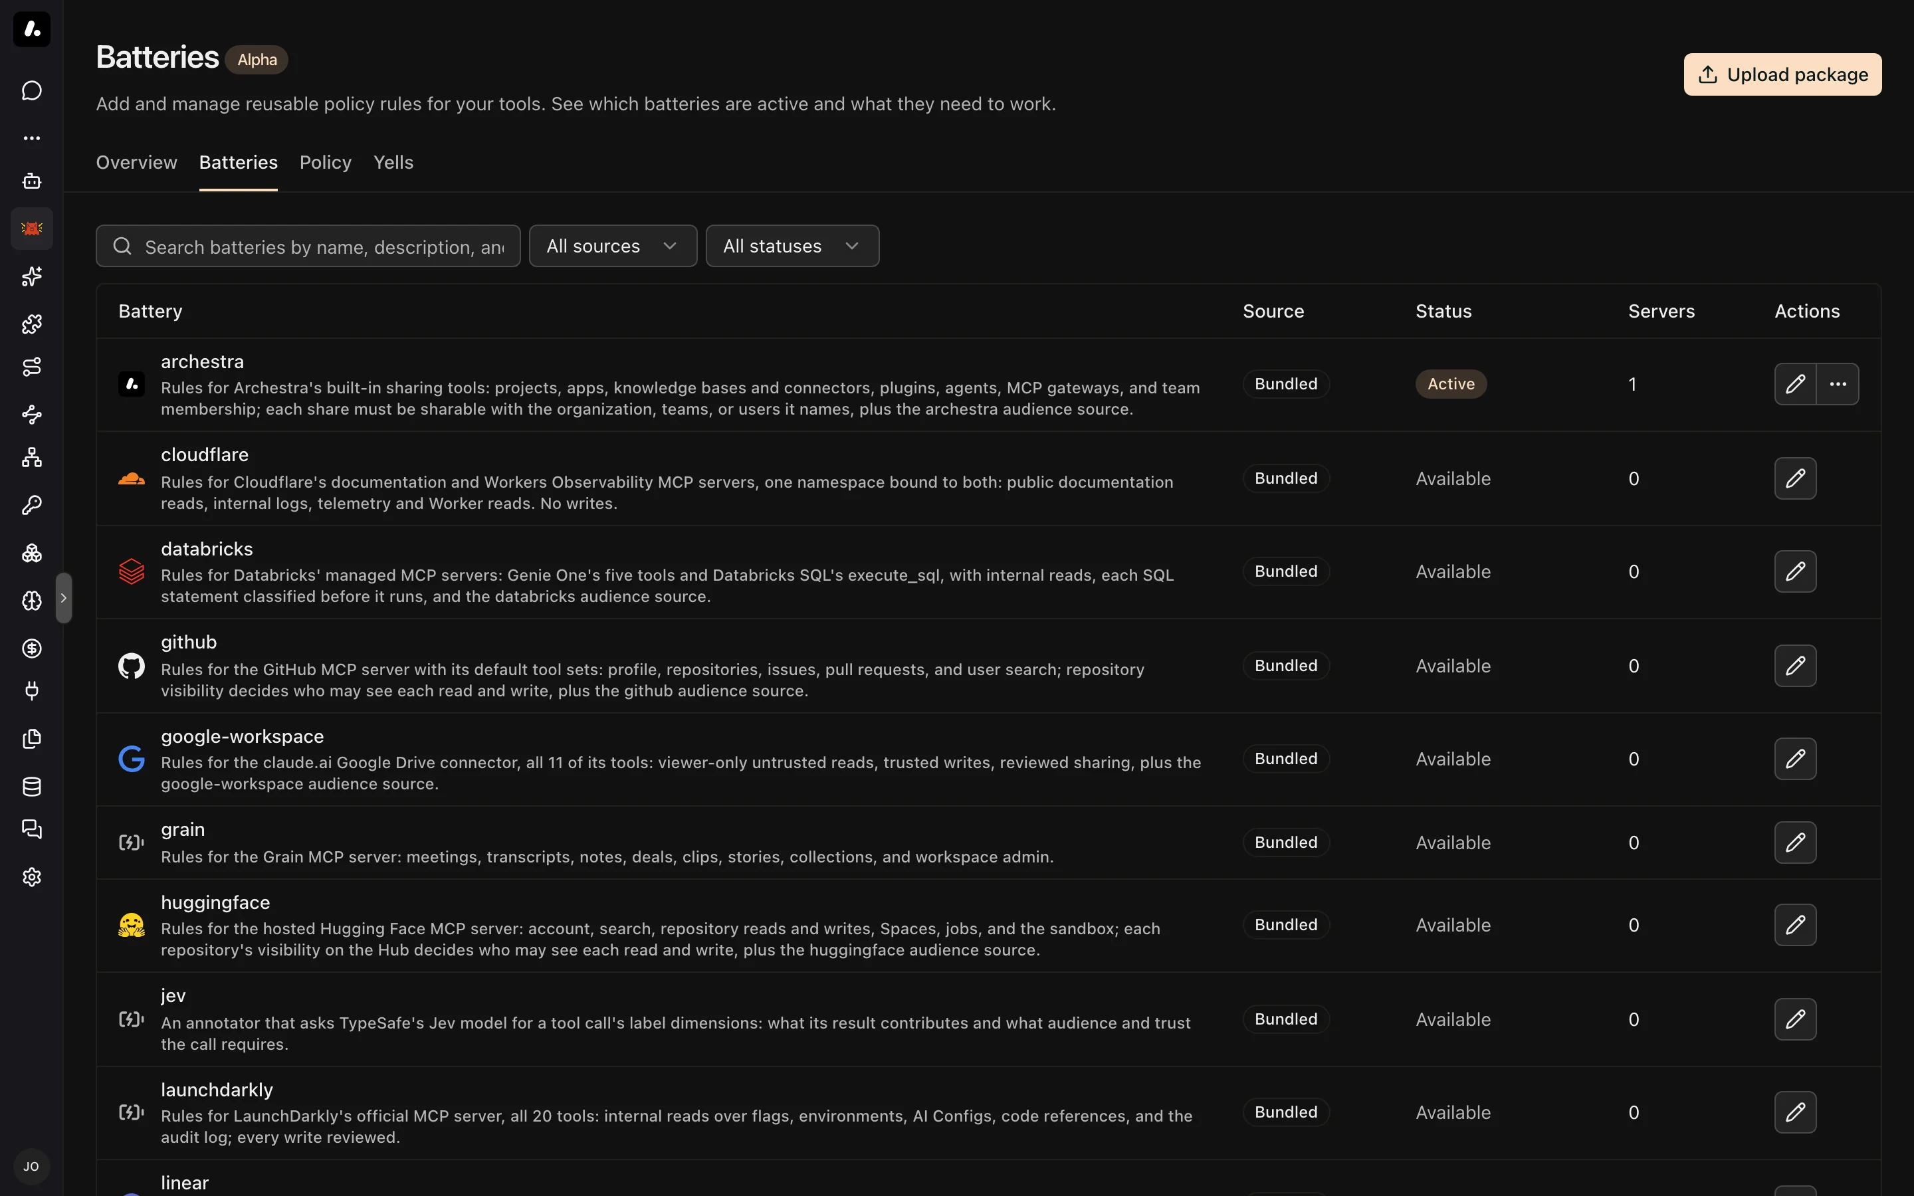Switch to the Overview tab
Screen dimensions: 1914x1196
coord(137,162)
